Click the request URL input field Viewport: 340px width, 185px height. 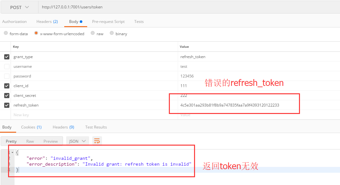pos(187,7)
